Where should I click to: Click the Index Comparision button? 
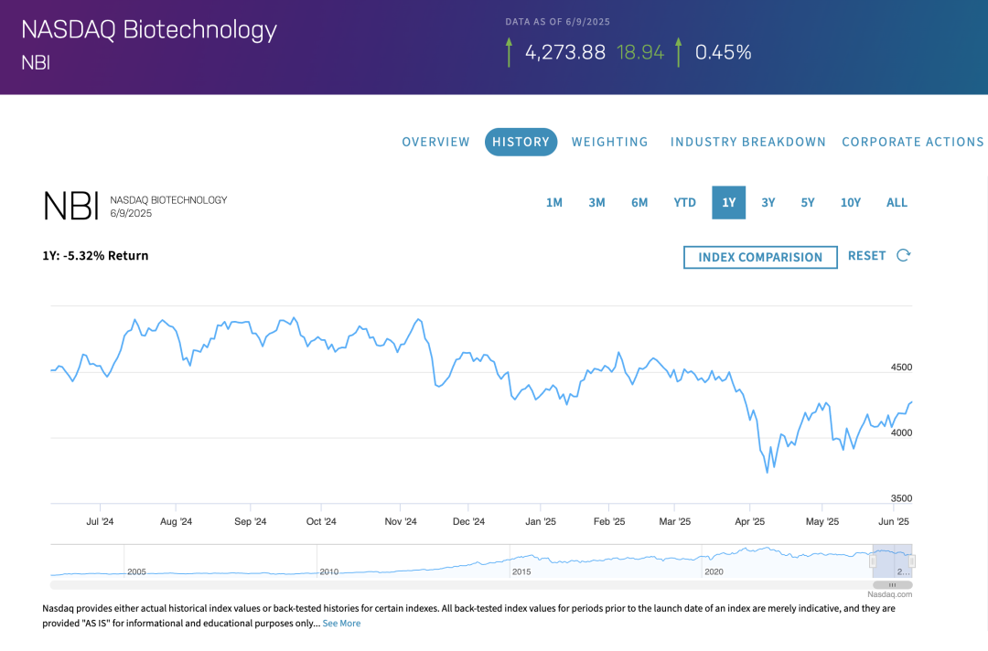[x=760, y=258]
